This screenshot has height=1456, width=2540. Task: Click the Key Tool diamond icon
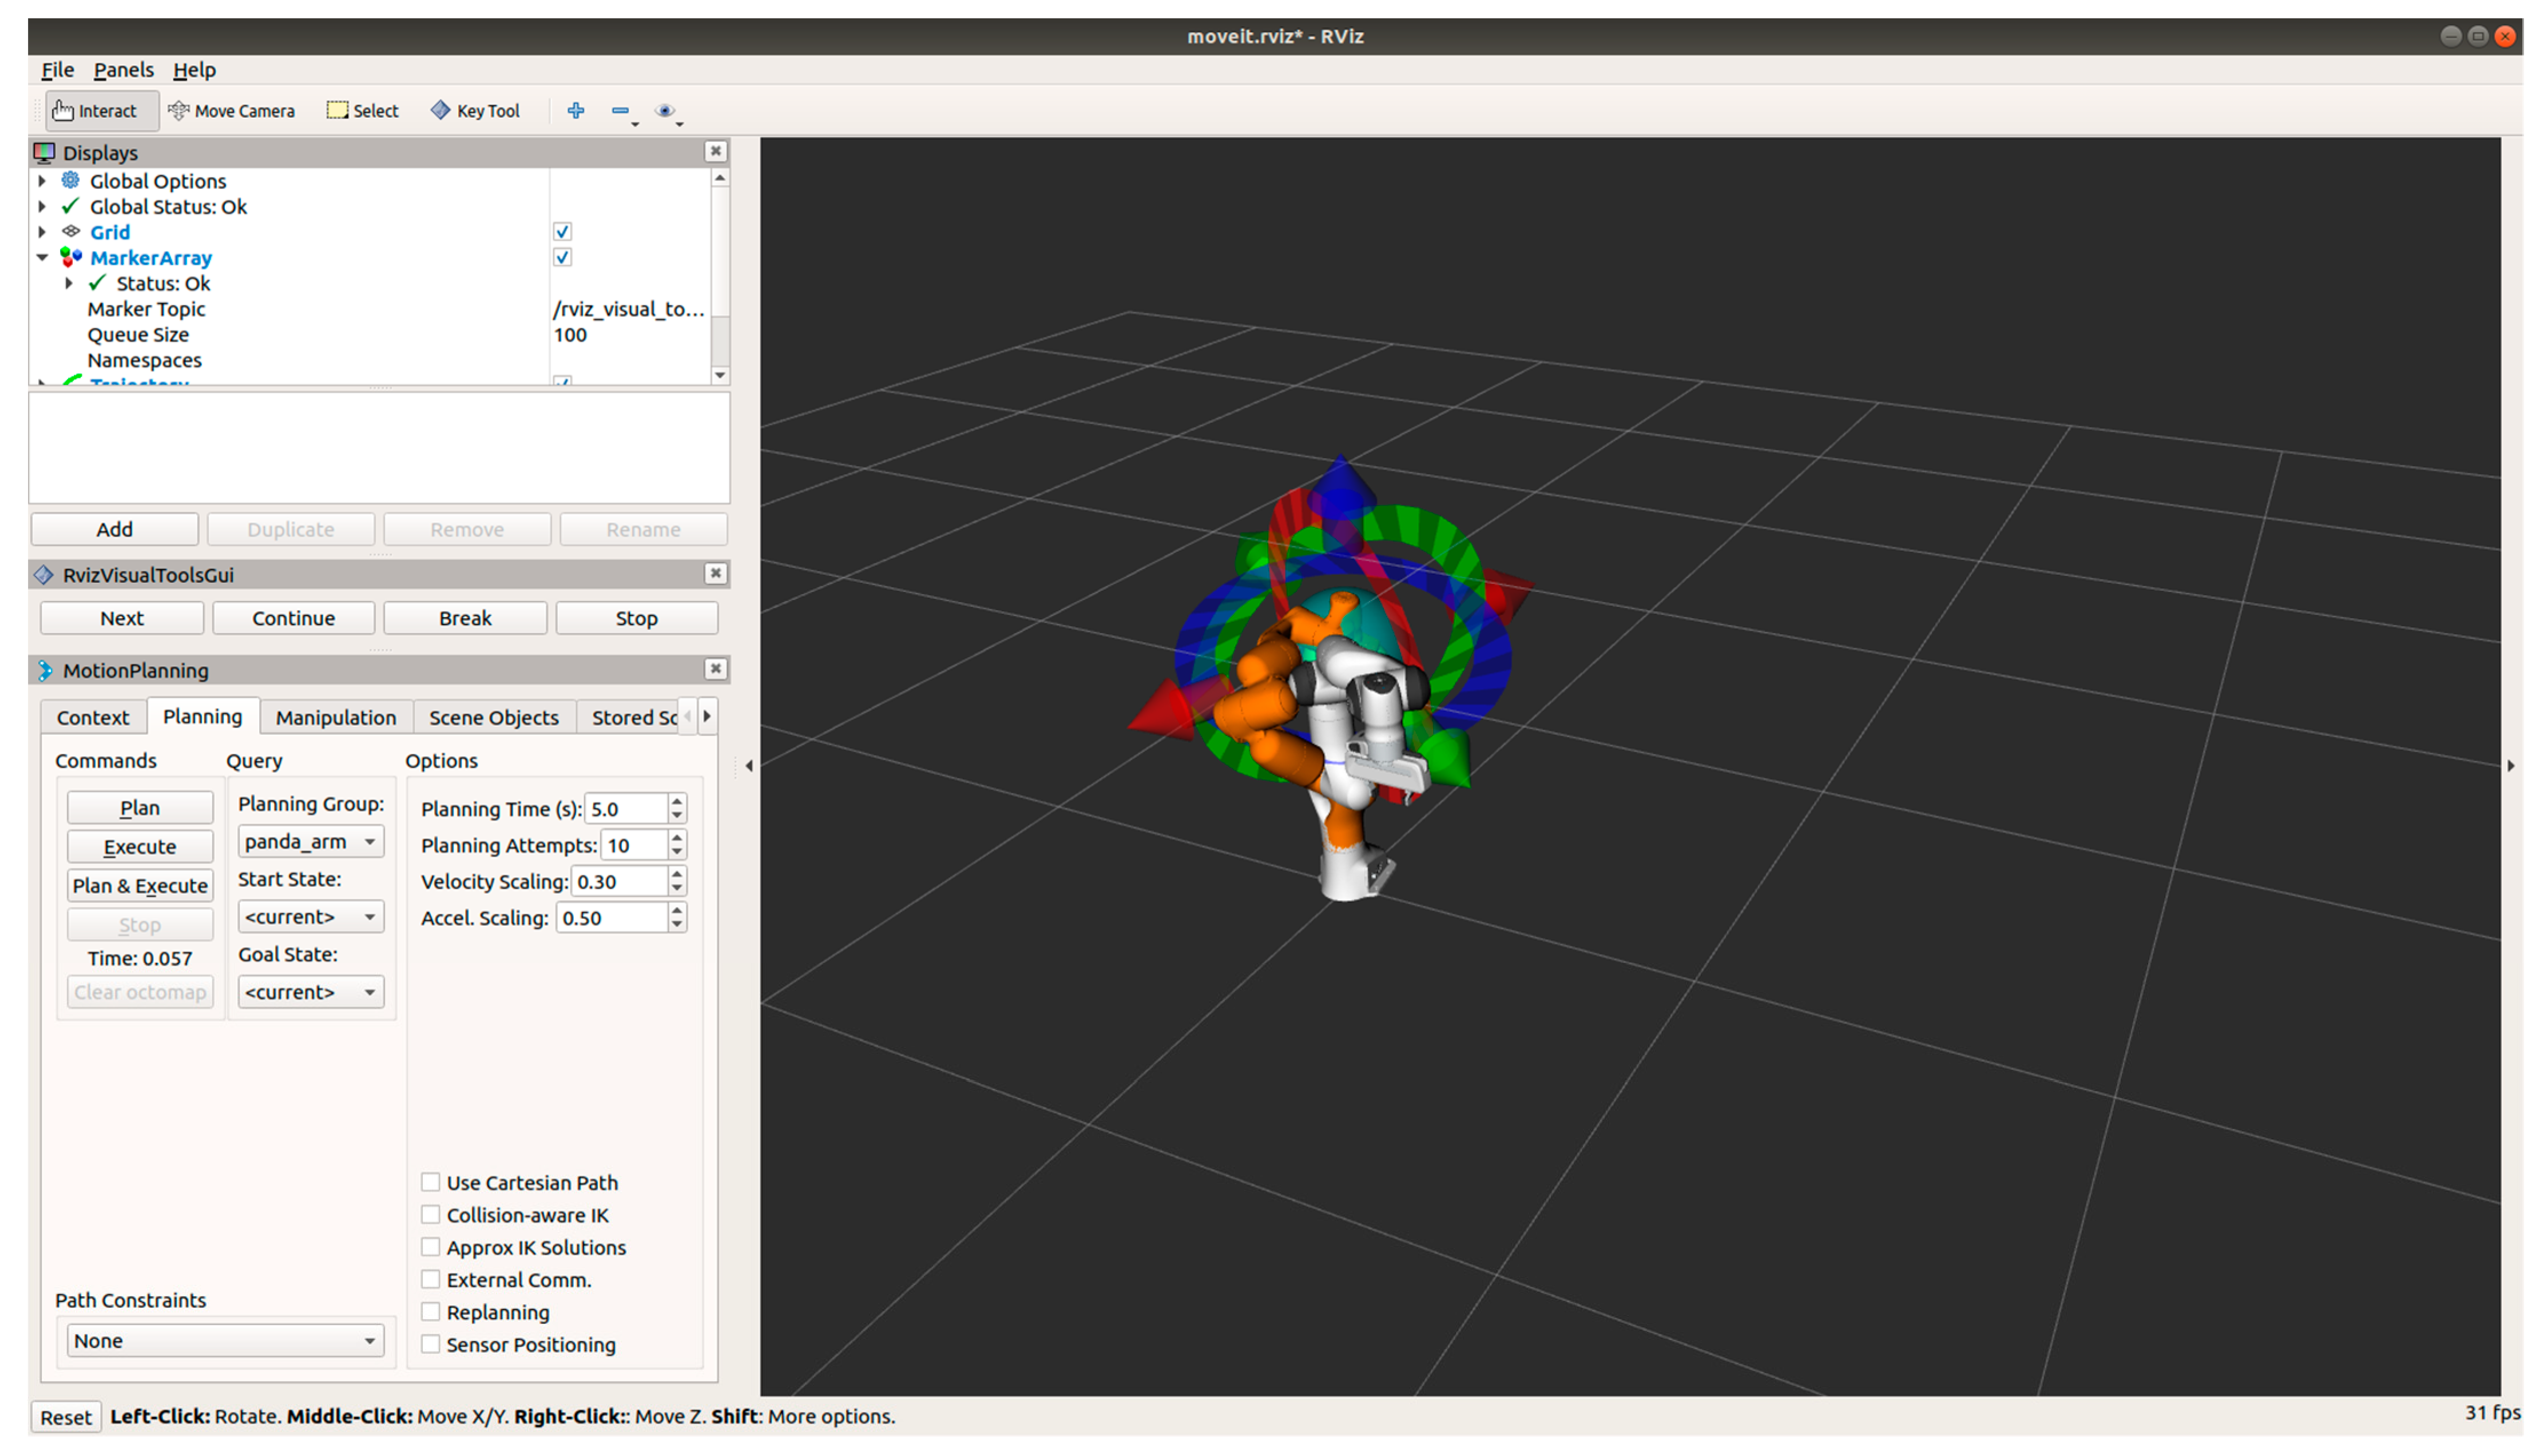[x=440, y=110]
